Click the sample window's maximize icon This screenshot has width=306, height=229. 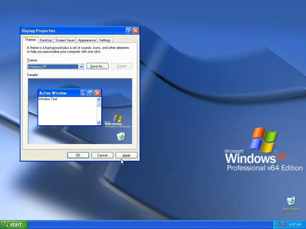point(91,93)
